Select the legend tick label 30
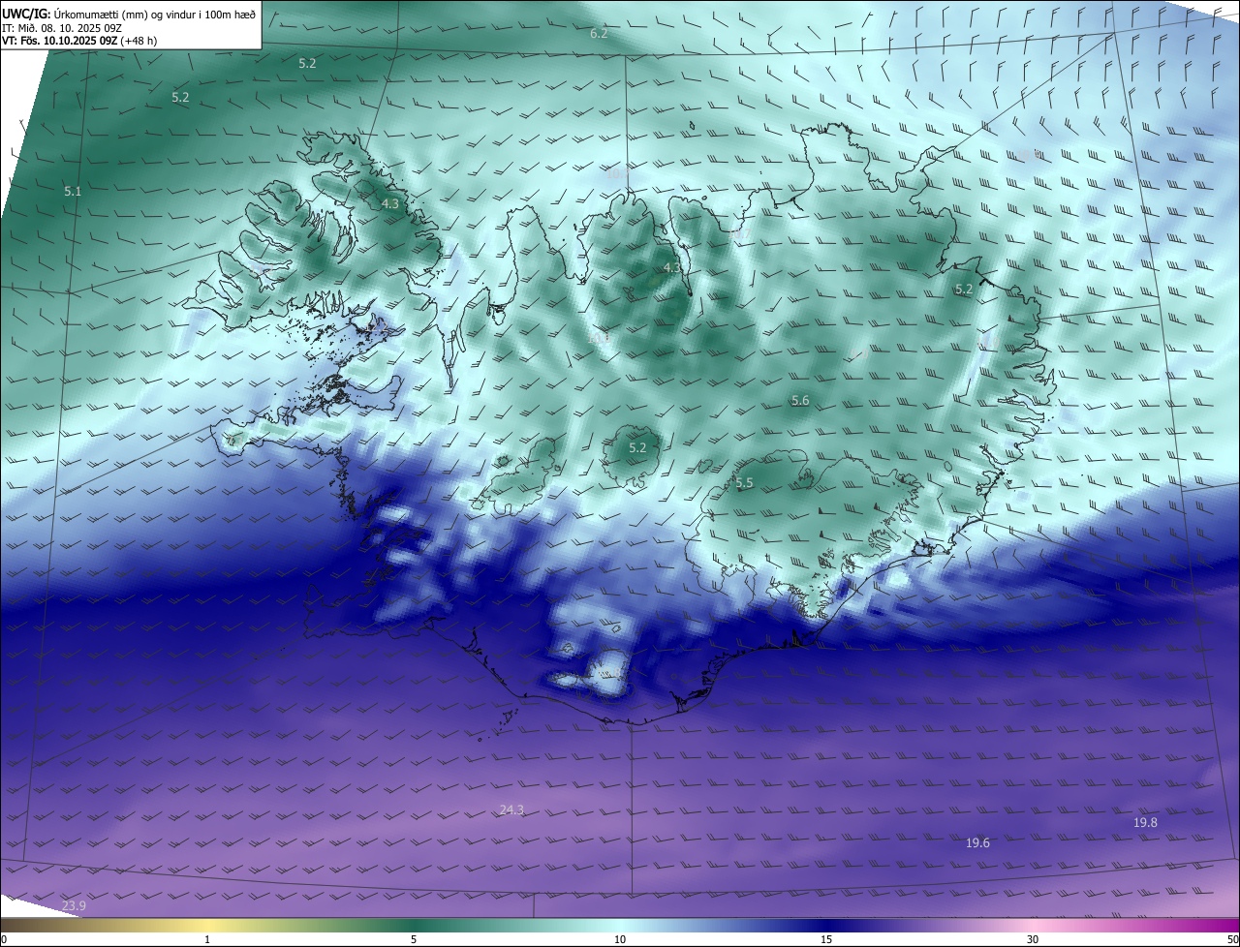 [x=1033, y=939]
